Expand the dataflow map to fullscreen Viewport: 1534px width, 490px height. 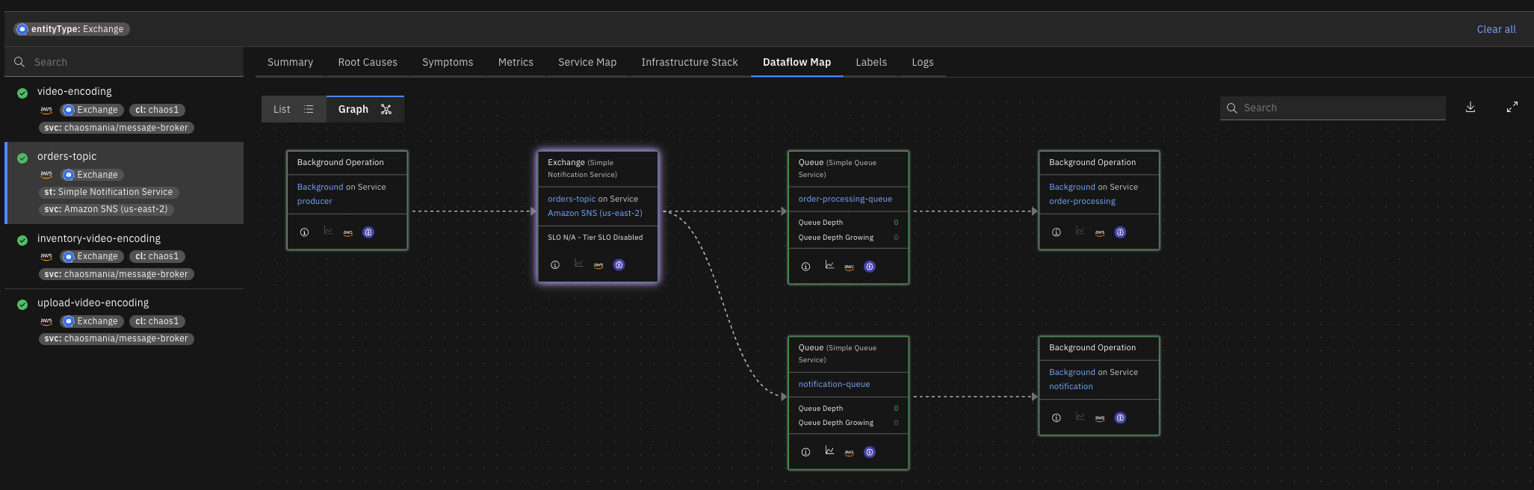click(1512, 108)
